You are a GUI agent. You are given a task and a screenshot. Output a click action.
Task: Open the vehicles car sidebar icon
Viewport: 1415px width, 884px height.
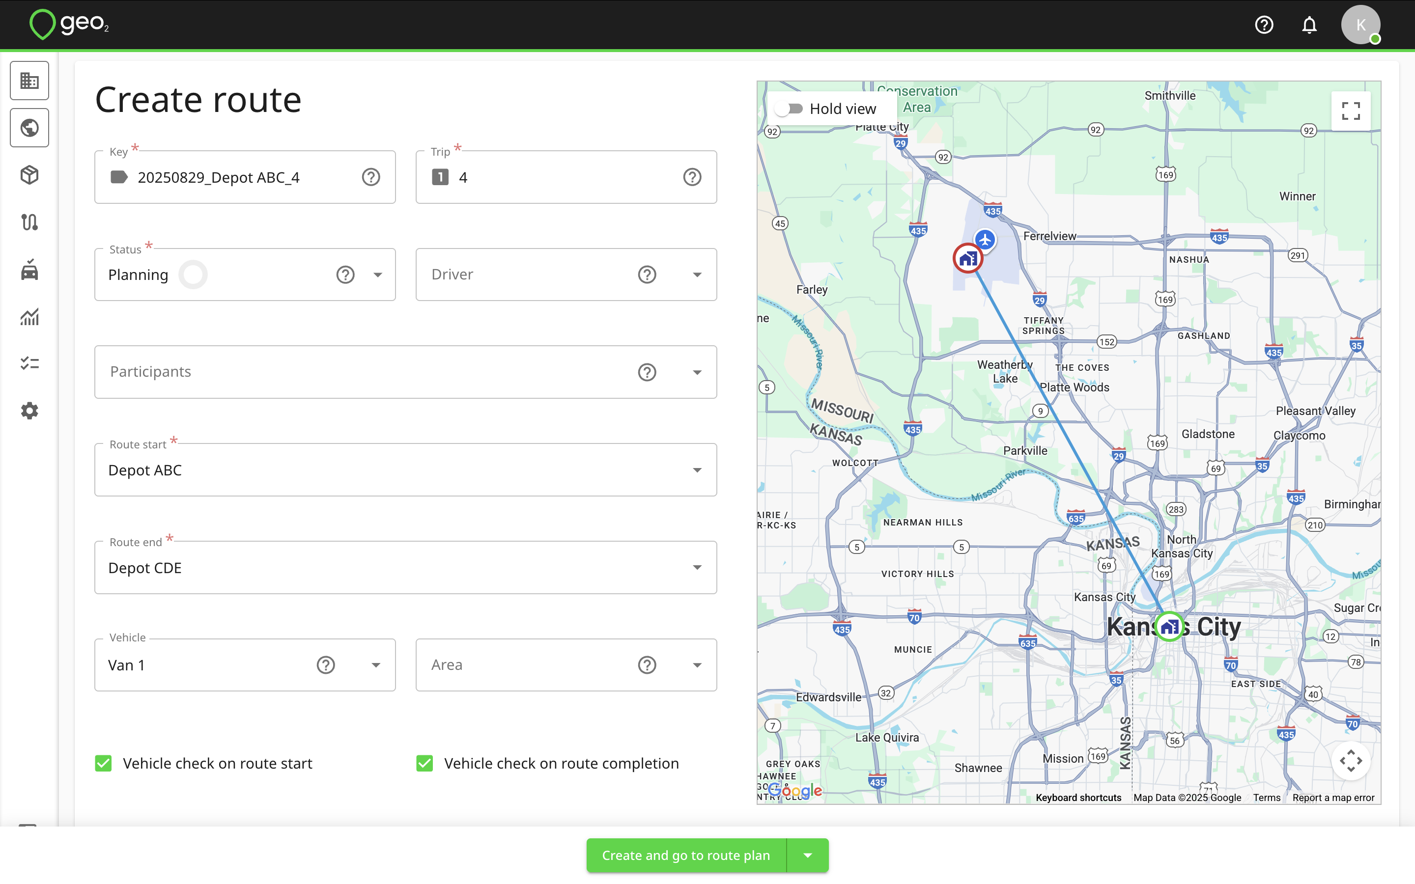[x=29, y=270]
